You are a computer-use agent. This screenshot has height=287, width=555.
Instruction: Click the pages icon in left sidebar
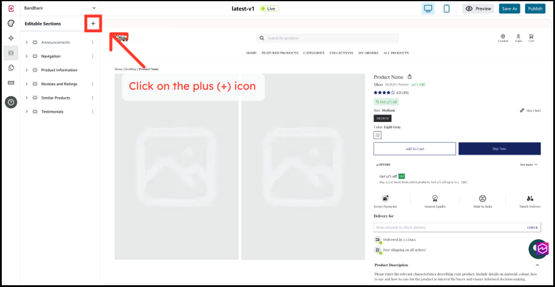11,68
